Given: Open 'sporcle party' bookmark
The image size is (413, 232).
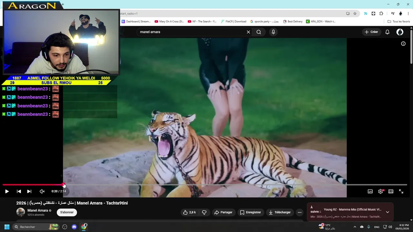Looking at the screenshot, I should coord(265,22).
